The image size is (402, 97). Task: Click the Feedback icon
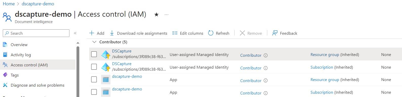[275, 33]
